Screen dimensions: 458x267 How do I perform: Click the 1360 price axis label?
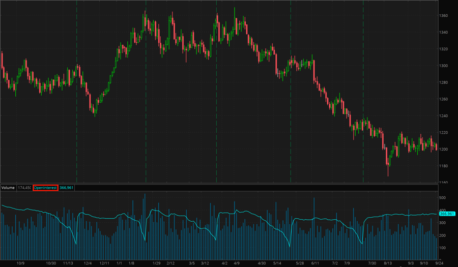444,16
